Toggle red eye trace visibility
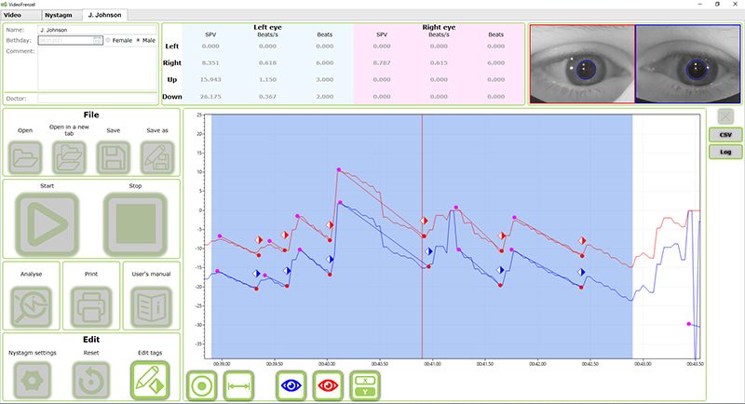 coord(328,385)
